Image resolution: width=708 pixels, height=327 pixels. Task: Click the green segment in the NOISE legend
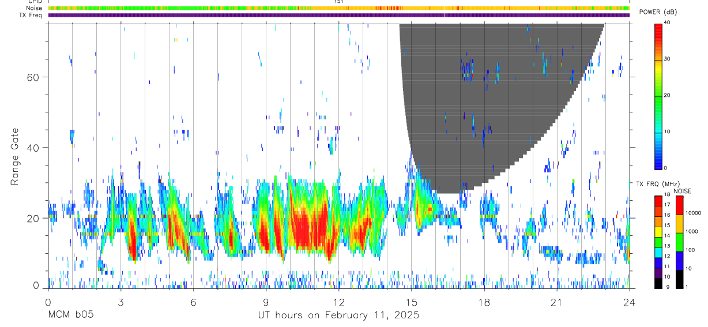click(x=680, y=242)
